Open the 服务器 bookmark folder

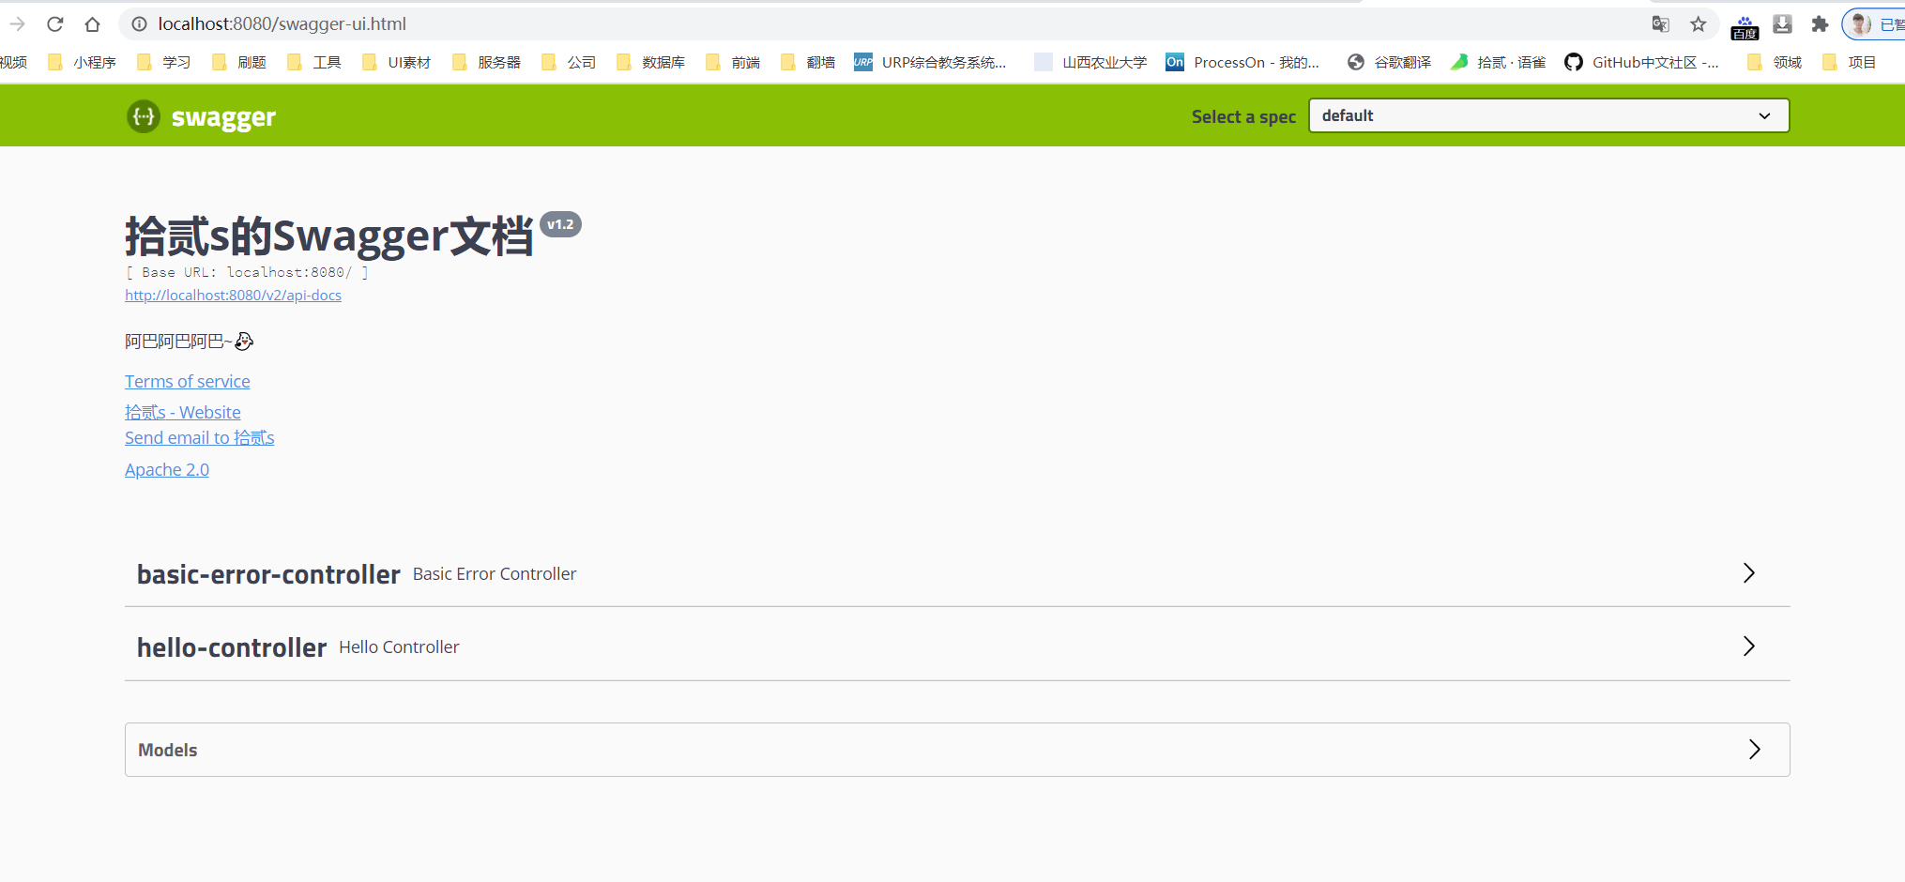487,62
